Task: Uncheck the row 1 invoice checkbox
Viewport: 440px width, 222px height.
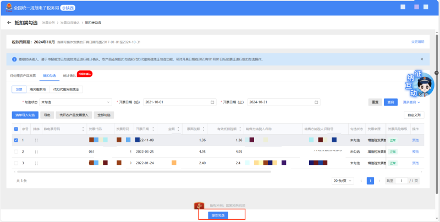Action: point(16,140)
